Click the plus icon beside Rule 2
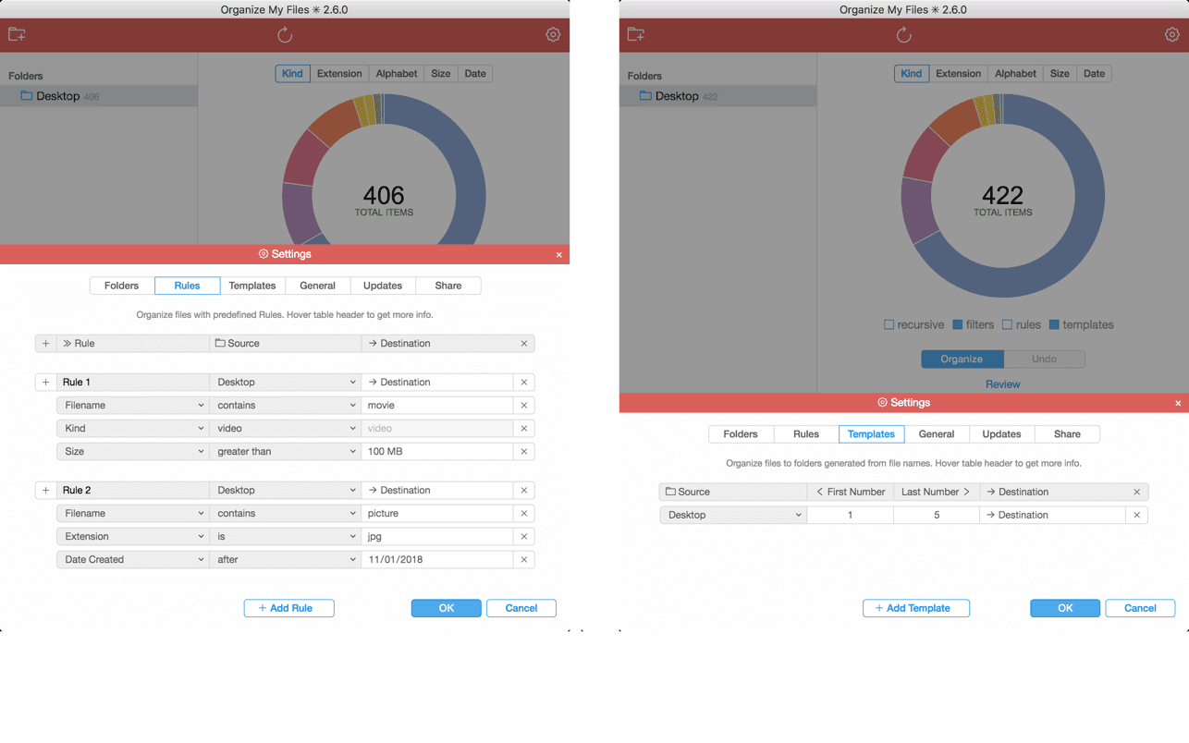Screen dimensions: 1189x743 pyautogui.click(x=45, y=491)
